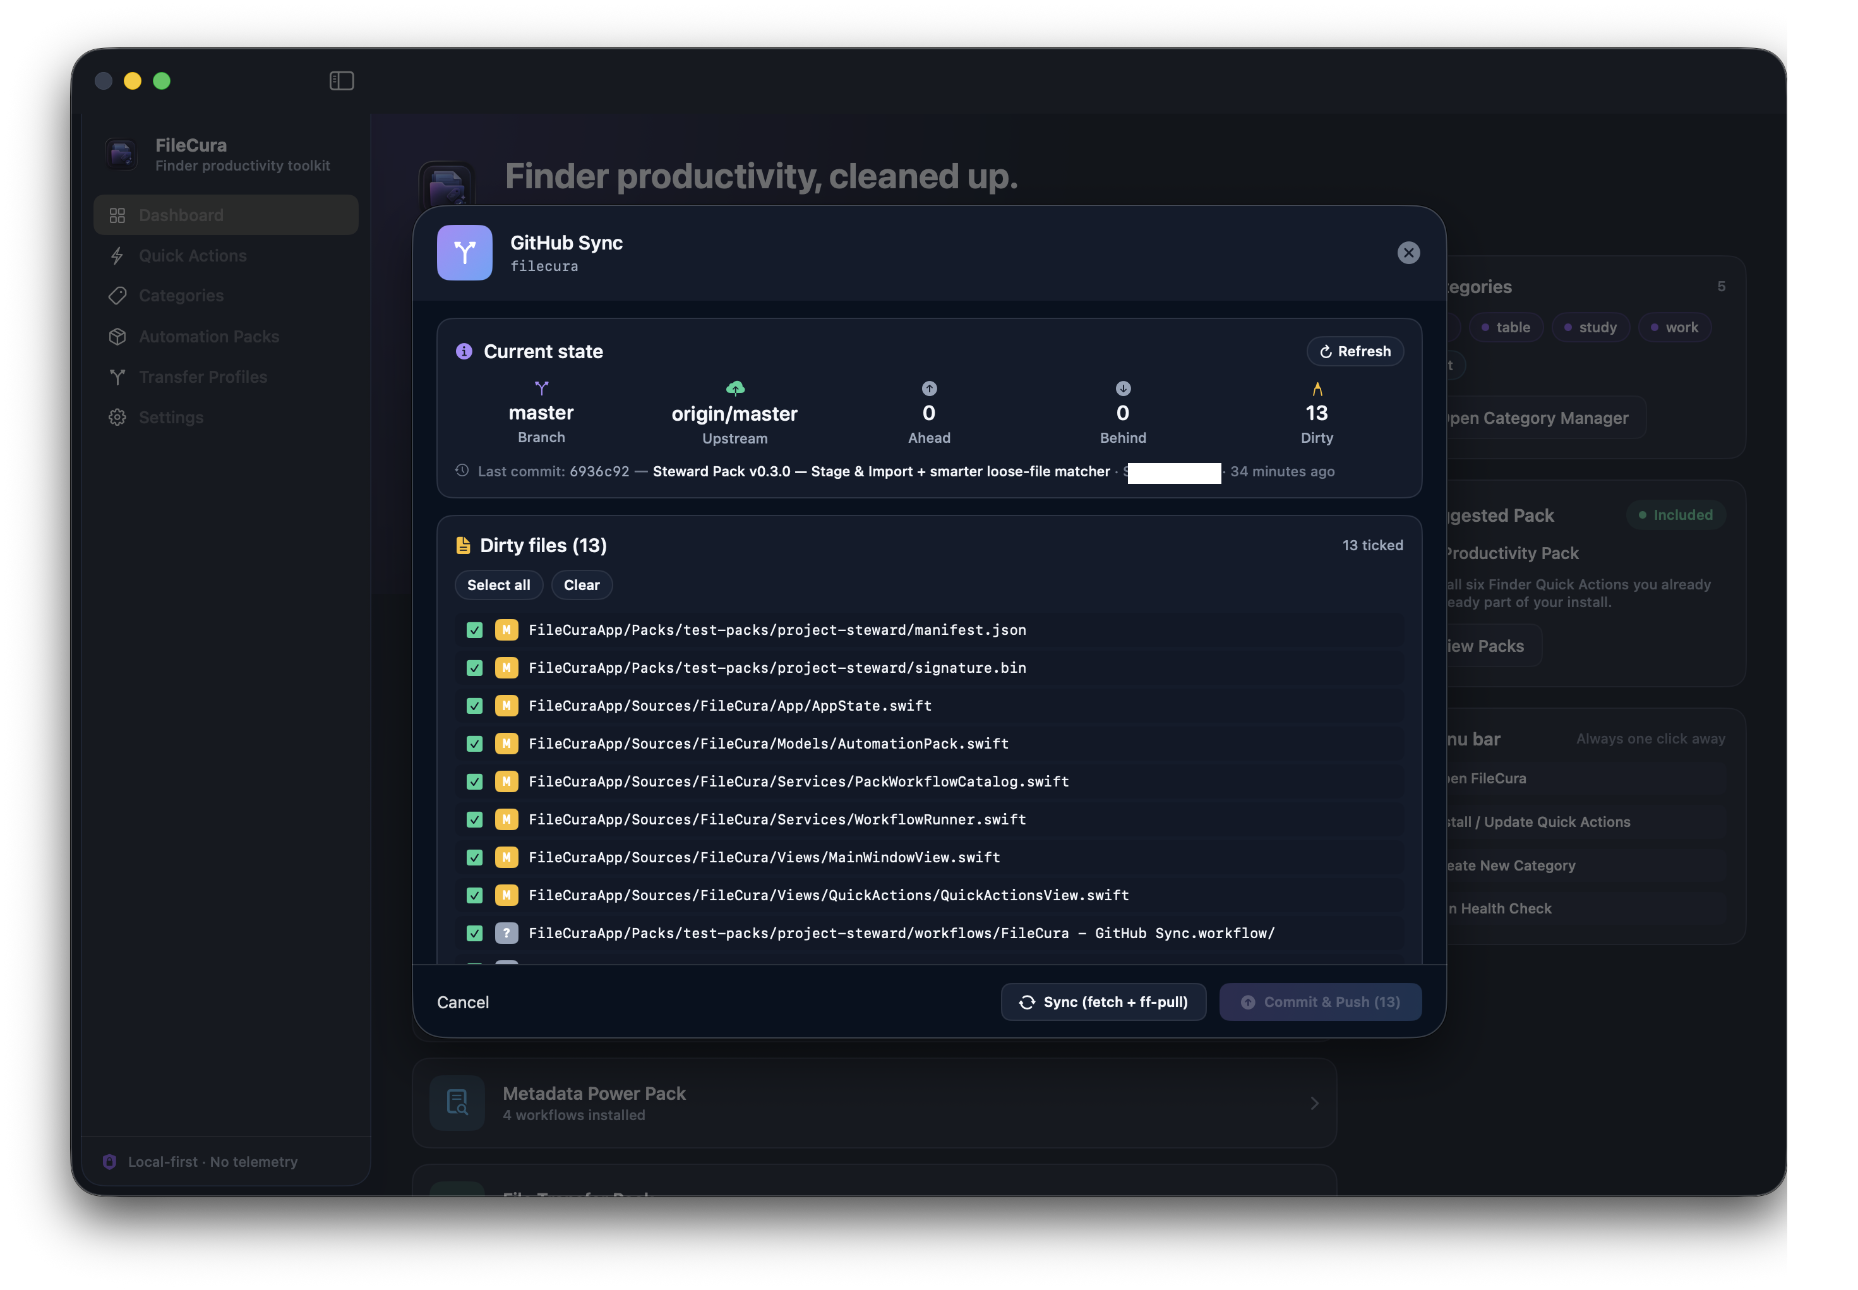Untick MainWindowView.swift checkbox
Image resolution: width=1858 pixels, height=1290 pixels.
[474, 857]
